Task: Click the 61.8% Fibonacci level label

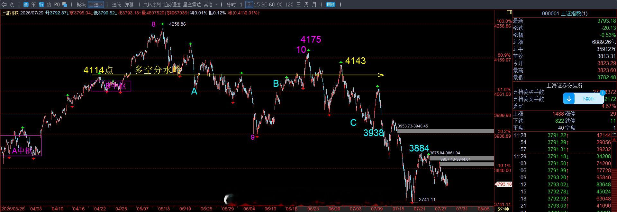Action: (x=504, y=89)
